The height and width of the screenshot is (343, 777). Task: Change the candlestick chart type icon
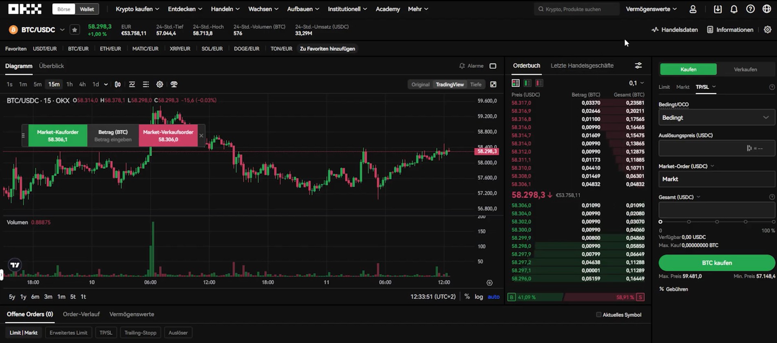(117, 84)
